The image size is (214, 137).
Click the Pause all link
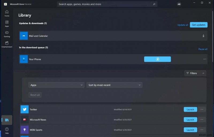[x=203, y=49]
